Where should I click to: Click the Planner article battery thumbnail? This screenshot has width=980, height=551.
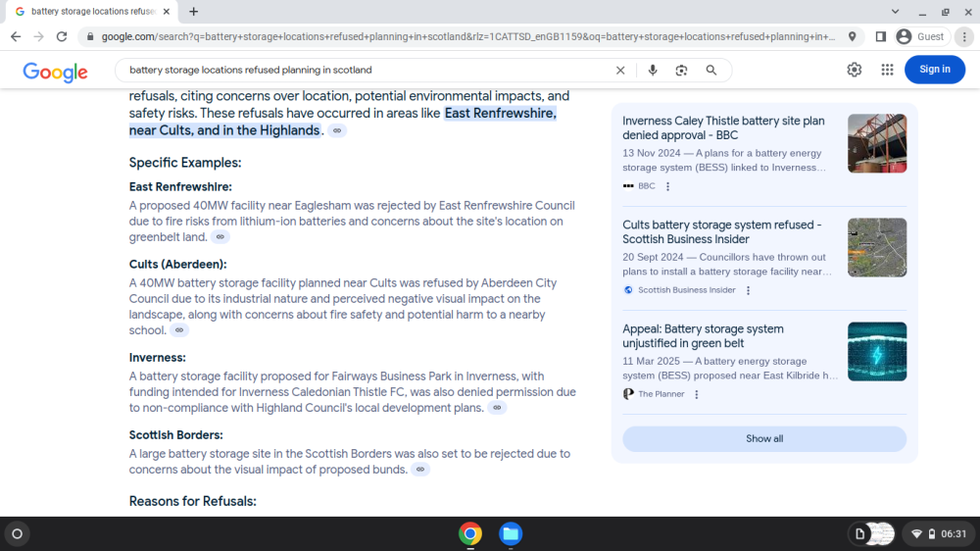(877, 352)
